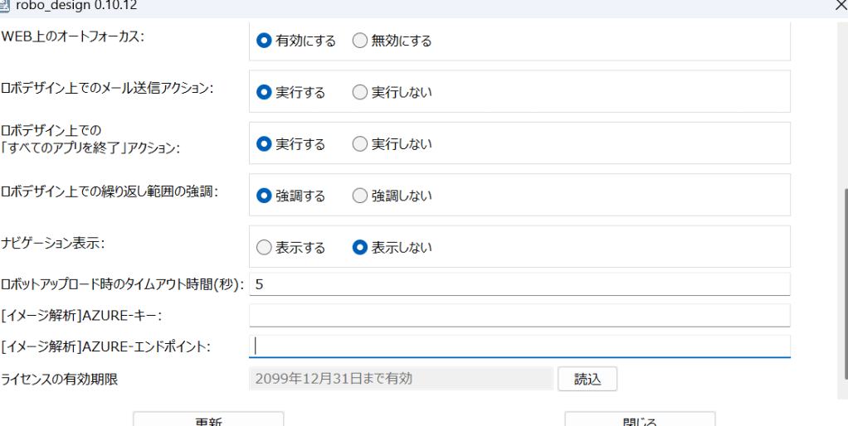Choose 実行する for メール送信アクション
Viewport: 848px width, 426px height.
[x=264, y=92]
